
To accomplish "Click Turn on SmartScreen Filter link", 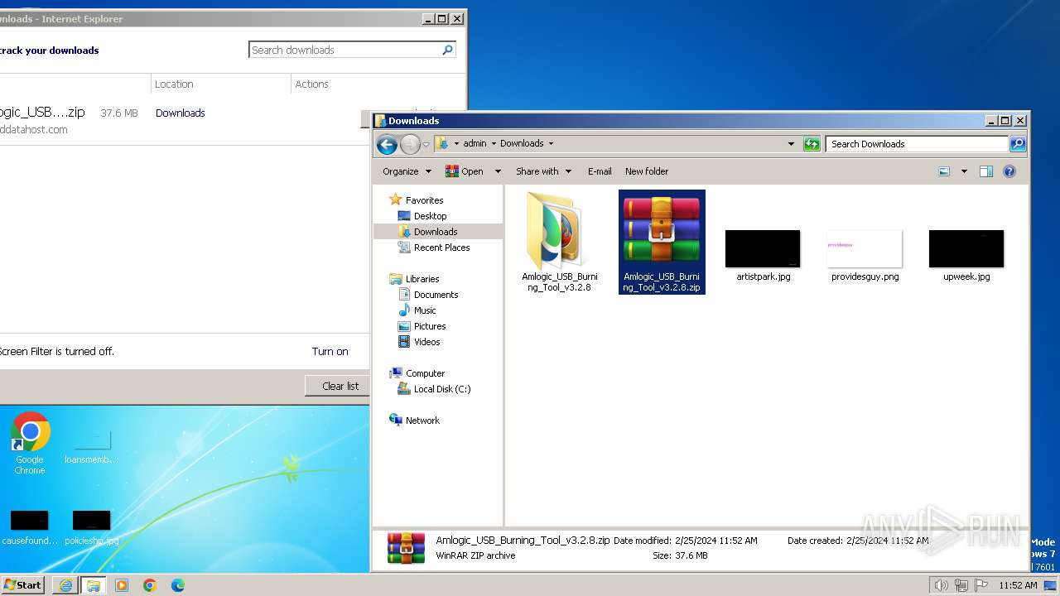I will (x=330, y=351).
